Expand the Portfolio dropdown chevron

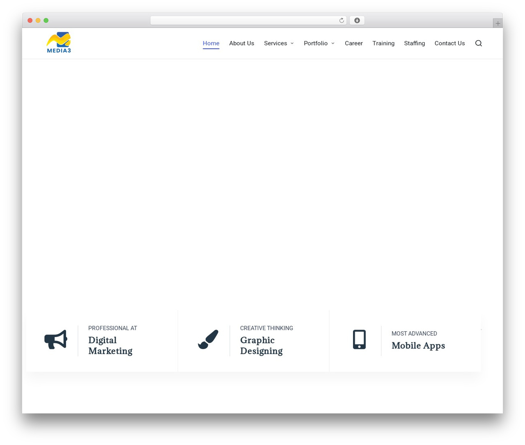[333, 44]
